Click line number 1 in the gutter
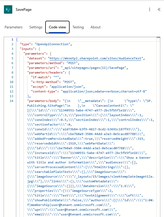 tap(12, 39)
